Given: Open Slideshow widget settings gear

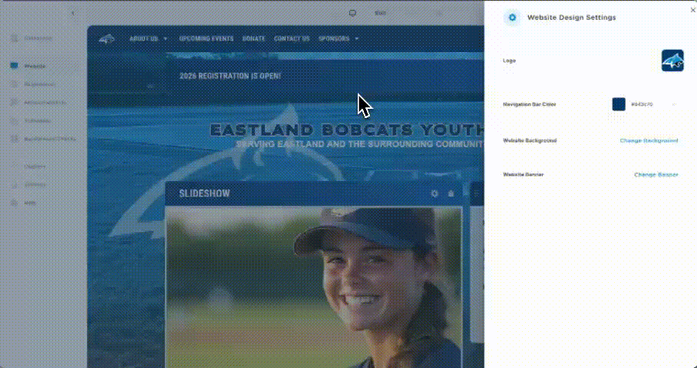Looking at the screenshot, I should [x=434, y=193].
